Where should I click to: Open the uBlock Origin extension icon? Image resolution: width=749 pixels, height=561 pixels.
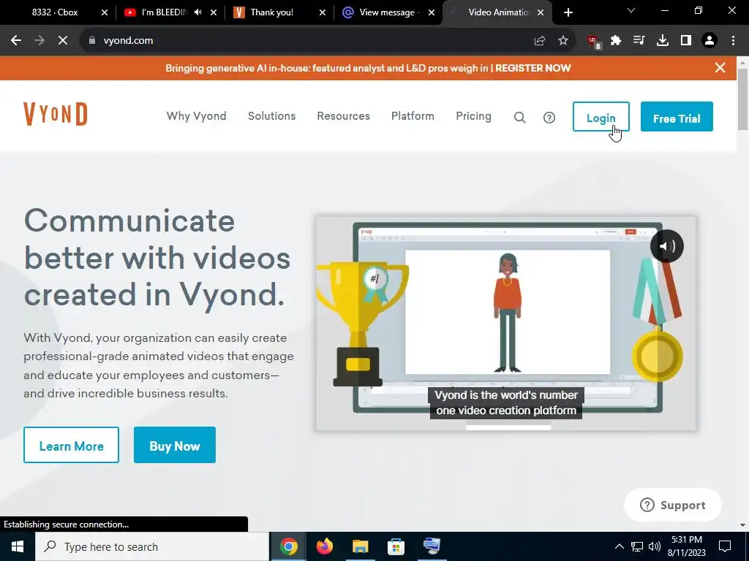594,42
